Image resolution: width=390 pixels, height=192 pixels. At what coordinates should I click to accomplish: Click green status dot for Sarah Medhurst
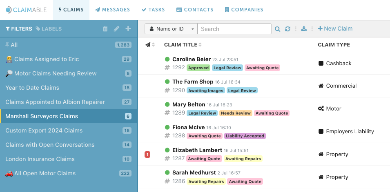pyautogui.click(x=167, y=172)
